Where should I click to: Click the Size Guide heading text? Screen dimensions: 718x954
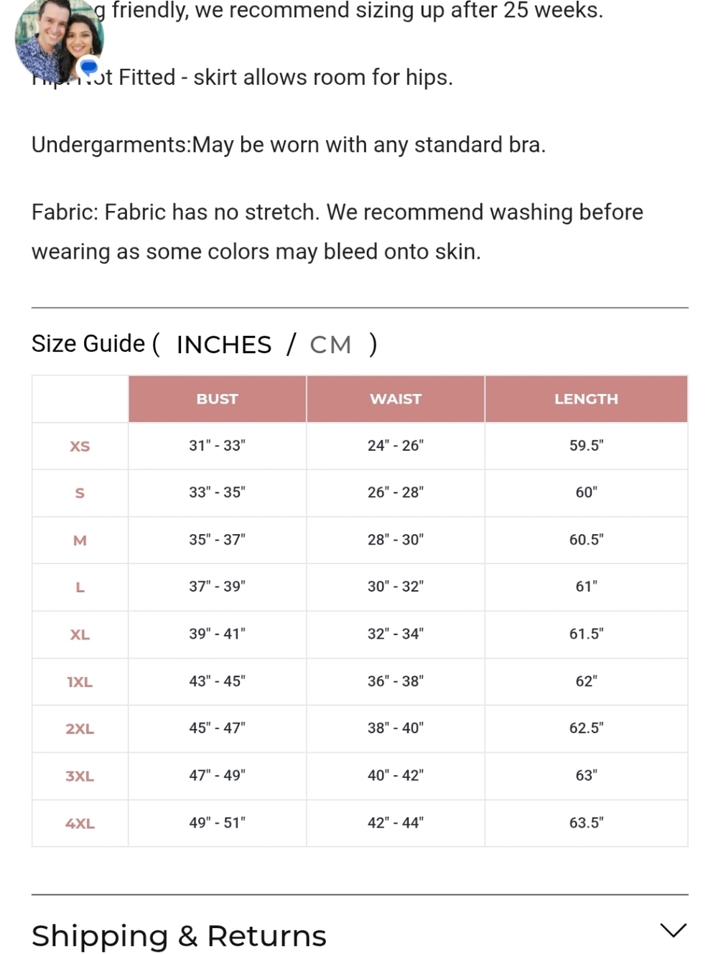tap(88, 344)
